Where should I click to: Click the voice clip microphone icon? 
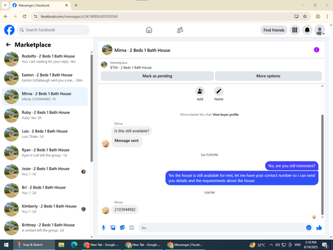103,227
